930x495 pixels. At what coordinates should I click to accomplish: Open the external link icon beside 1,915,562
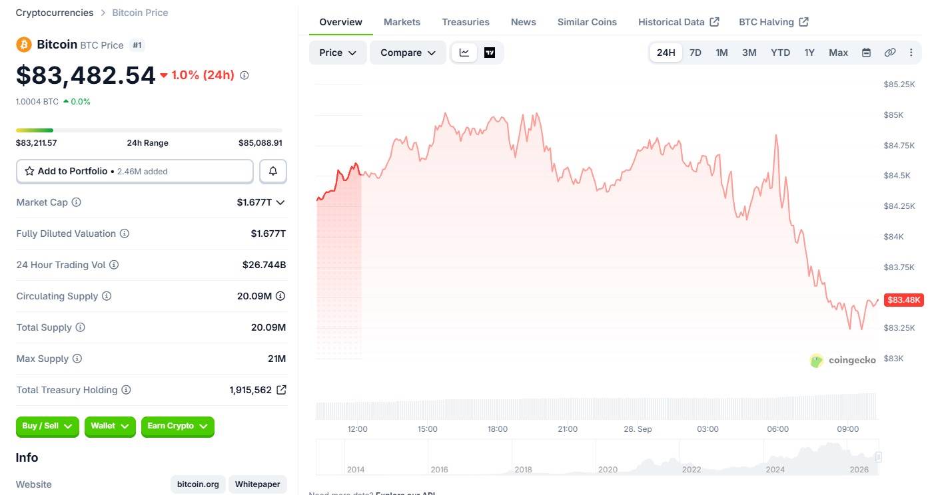(x=281, y=390)
